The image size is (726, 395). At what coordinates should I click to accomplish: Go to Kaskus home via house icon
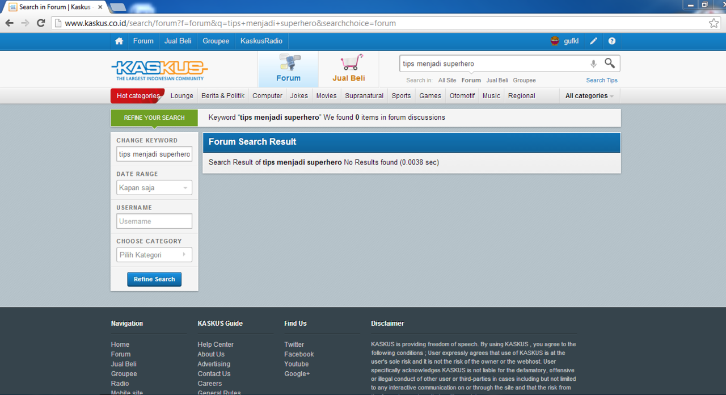click(119, 41)
